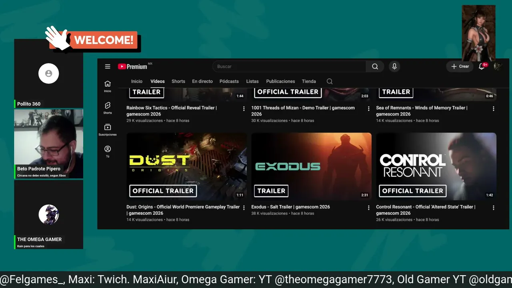Click the Buscar search field

[289, 66]
